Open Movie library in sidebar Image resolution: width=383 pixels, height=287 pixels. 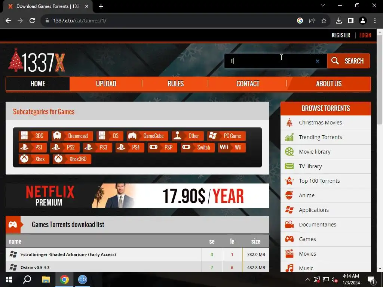[x=326, y=152]
